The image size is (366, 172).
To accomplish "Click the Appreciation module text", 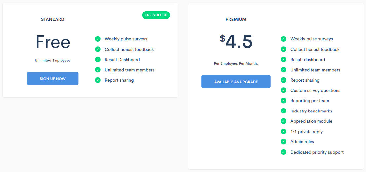I will [x=311, y=121].
